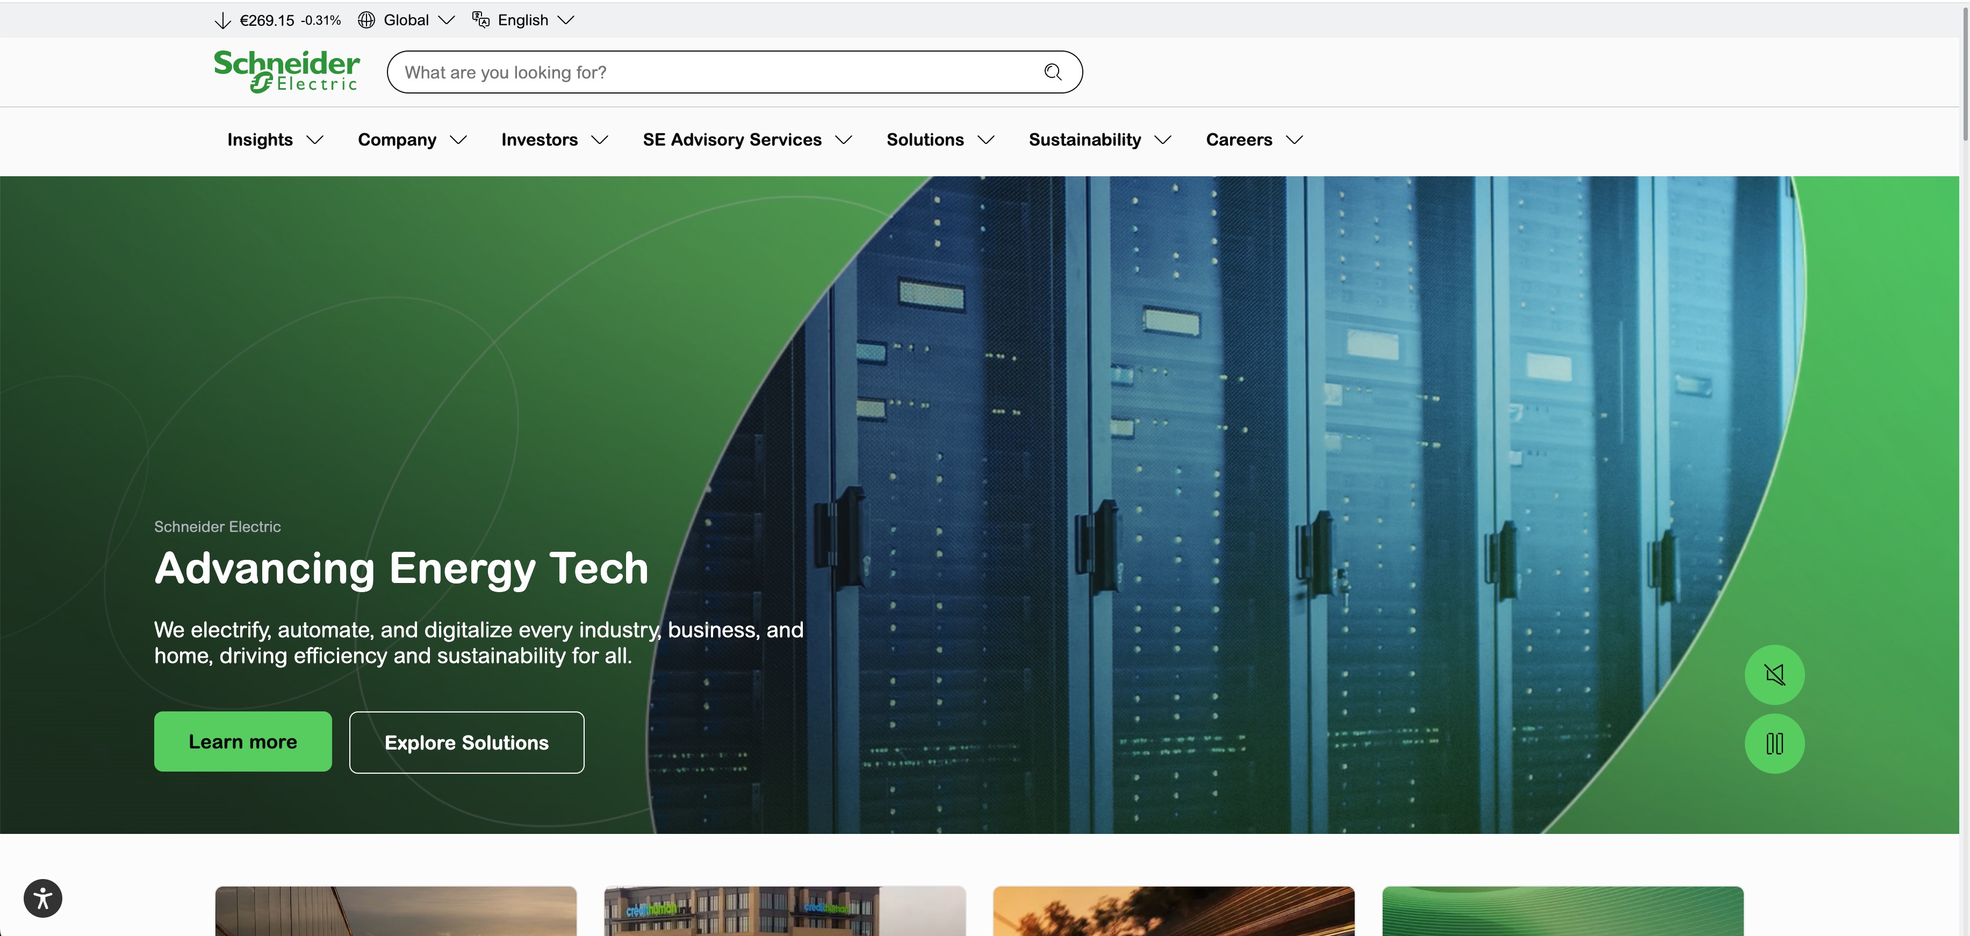This screenshot has width=1970, height=936.
Task: Open the SE Advisory Services menu
Action: click(732, 140)
